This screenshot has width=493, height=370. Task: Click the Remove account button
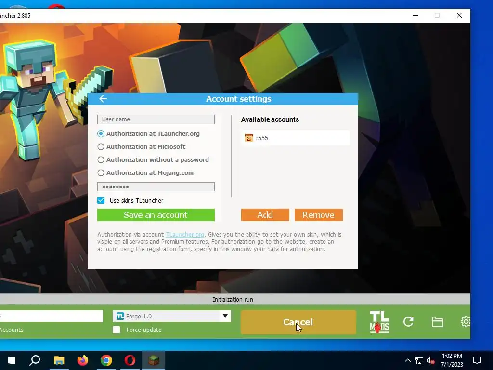pyautogui.click(x=319, y=215)
